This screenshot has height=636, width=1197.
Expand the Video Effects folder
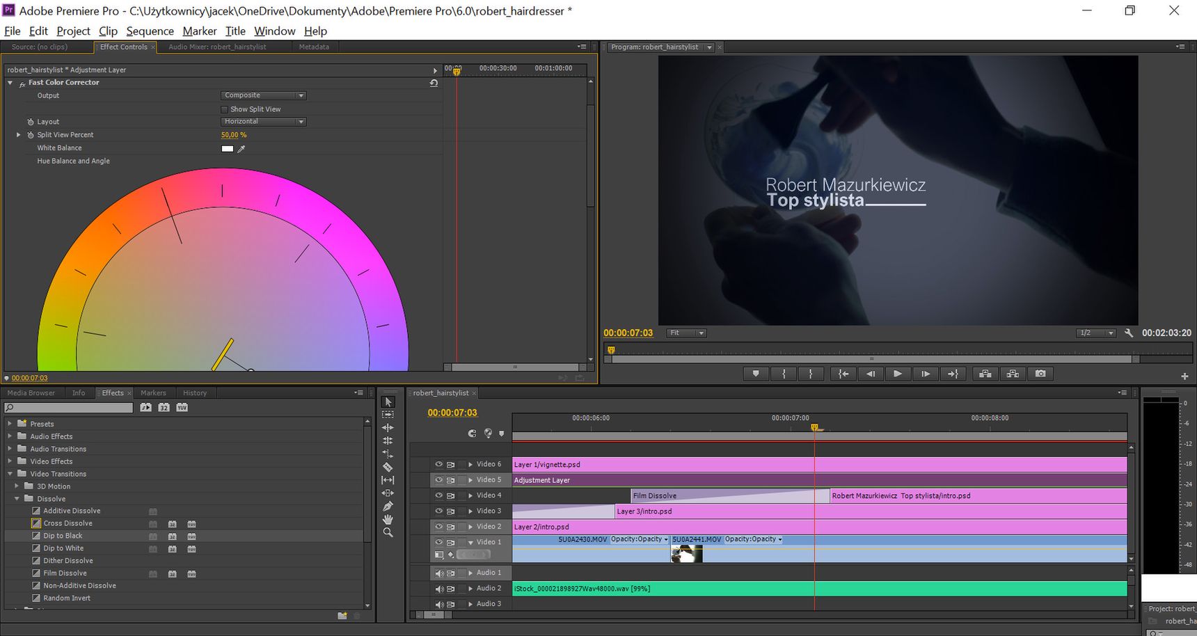10,461
